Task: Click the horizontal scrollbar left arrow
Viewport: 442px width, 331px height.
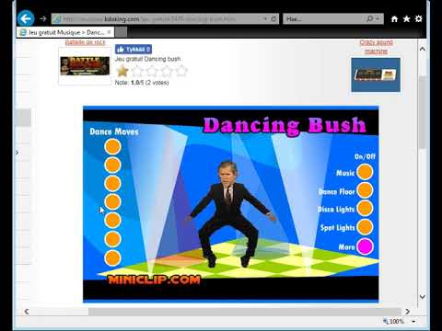Action: click(x=27, y=312)
